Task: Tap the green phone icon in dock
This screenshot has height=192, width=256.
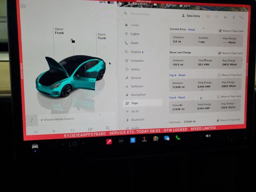Action: click(178, 138)
